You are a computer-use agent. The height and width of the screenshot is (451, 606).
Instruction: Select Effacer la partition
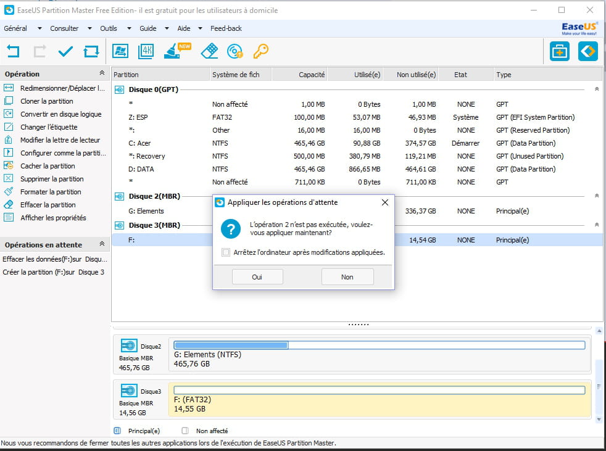pos(40,205)
